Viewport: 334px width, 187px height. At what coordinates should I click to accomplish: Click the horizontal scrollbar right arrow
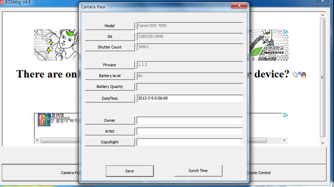pyautogui.click(x=284, y=140)
